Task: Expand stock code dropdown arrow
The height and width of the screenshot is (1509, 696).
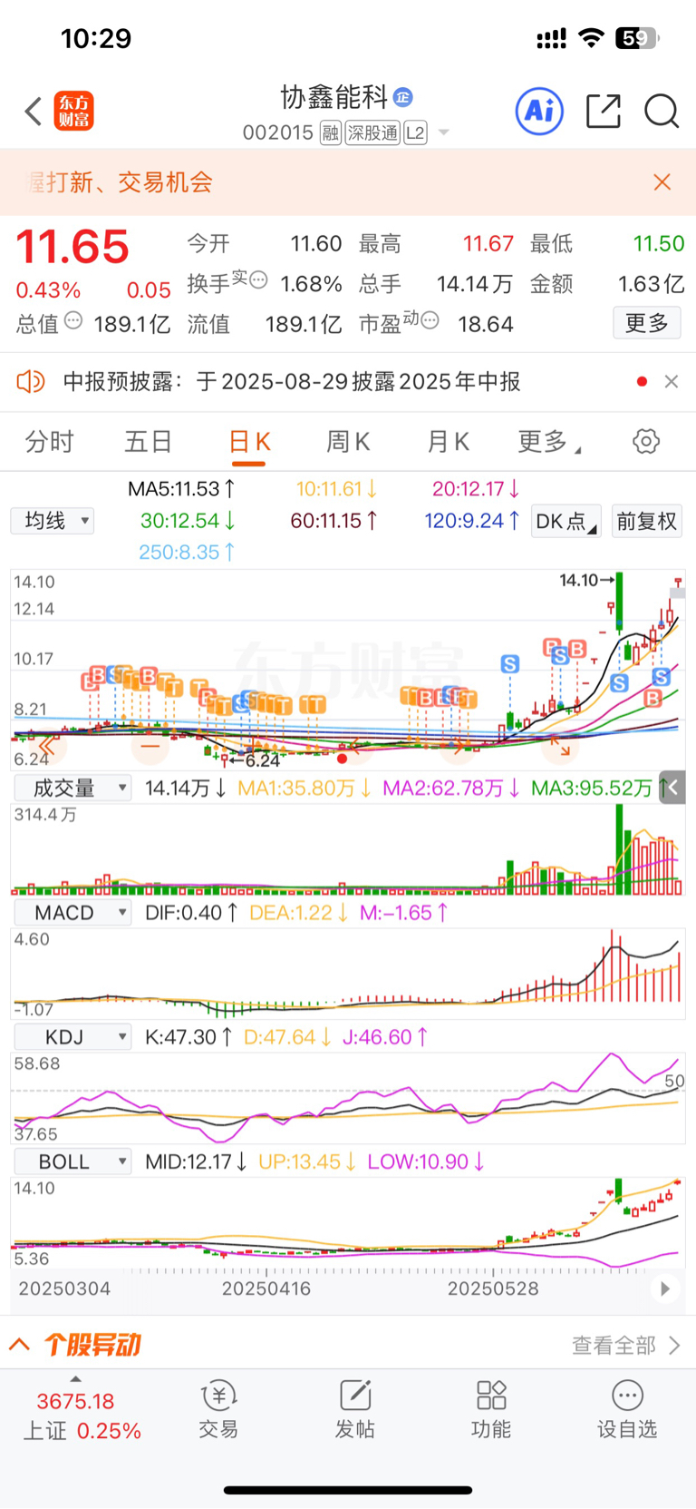Action: coord(444,132)
